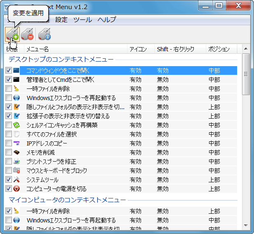This screenshot has height=234, width=254.
Task: Select マイコンピュータのコンテキストメニュー group header
Action: click(67, 200)
